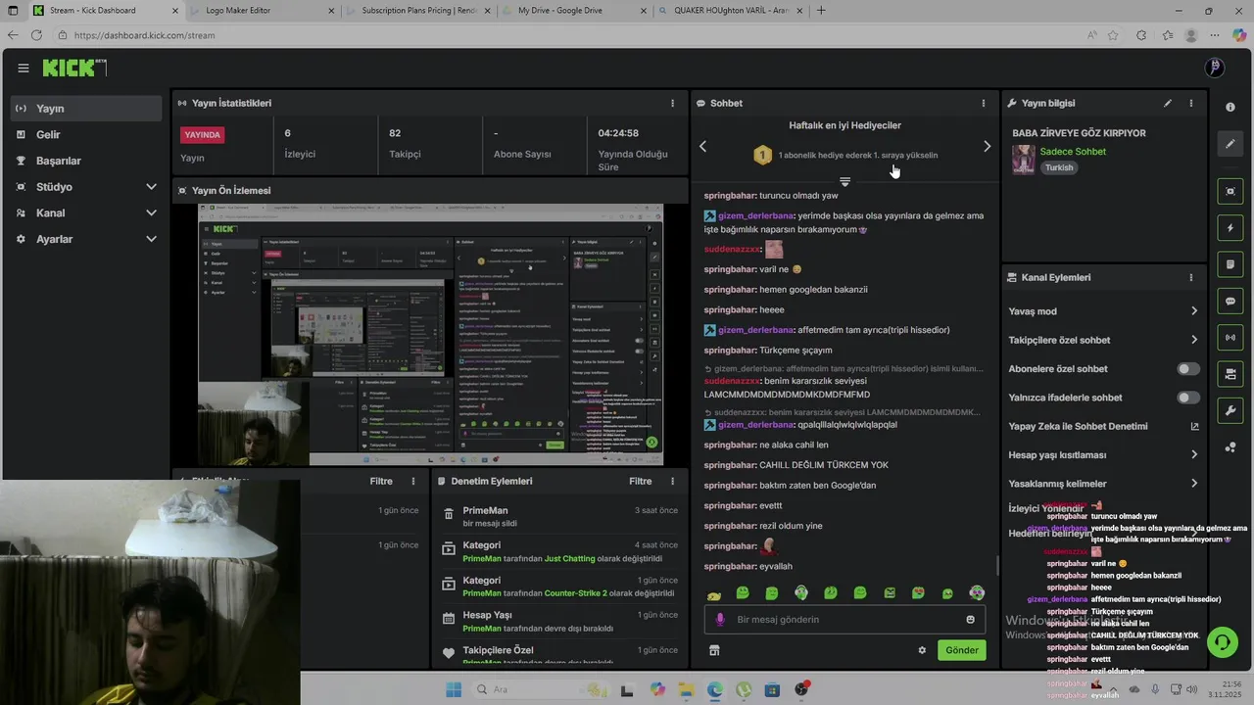1254x705 pixels.
Task: Insert the headphones Kick emote from the emote row
Action: point(801,592)
